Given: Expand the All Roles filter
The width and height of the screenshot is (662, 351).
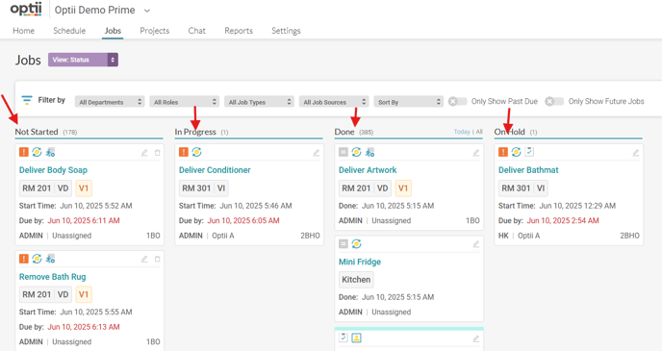Looking at the screenshot, I should pos(185,102).
